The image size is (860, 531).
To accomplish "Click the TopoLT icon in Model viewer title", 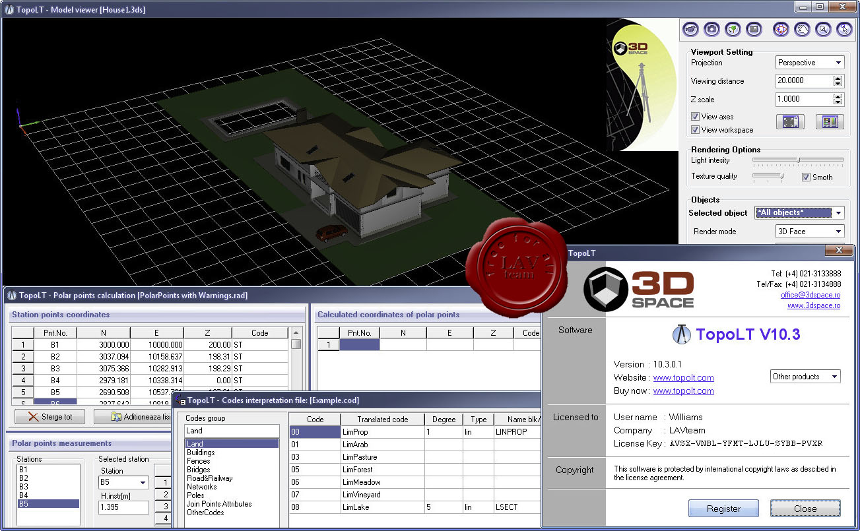I will coord(9,9).
